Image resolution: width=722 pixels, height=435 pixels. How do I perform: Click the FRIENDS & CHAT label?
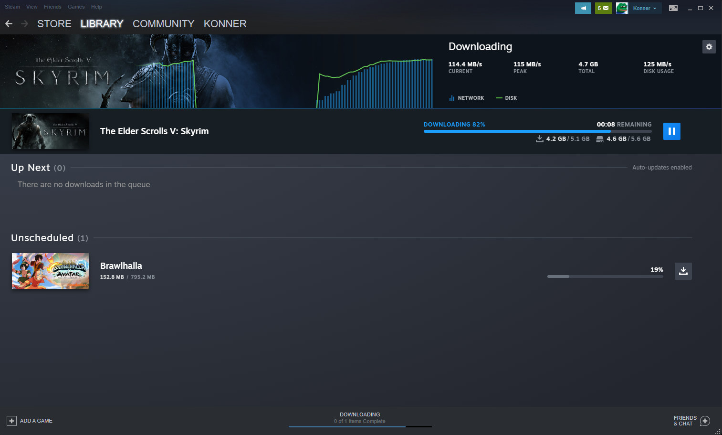point(685,421)
